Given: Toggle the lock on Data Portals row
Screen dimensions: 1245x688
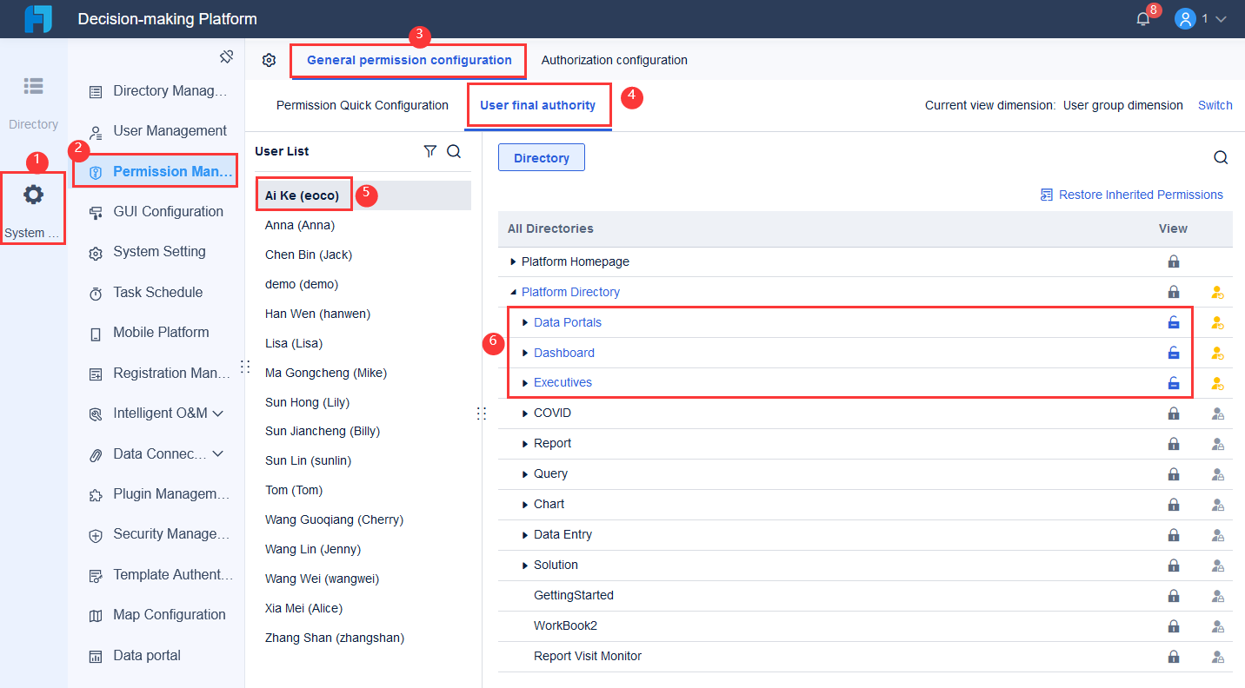Looking at the screenshot, I should 1174,322.
